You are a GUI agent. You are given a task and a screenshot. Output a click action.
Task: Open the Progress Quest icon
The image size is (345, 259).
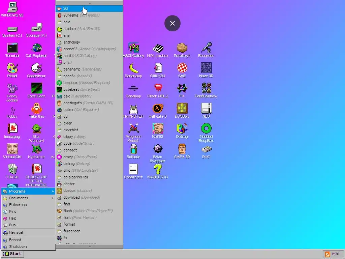[133, 133]
